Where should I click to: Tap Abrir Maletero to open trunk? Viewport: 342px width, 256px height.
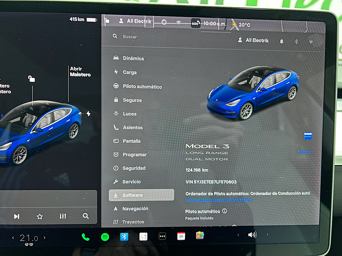pyautogui.click(x=80, y=72)
